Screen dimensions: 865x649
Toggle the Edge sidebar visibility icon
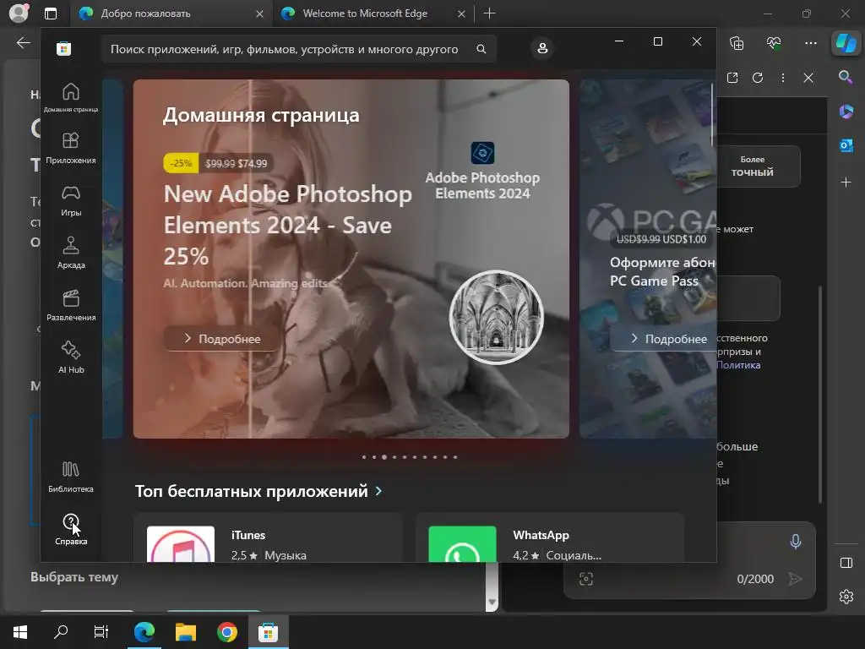click(846, 563)
